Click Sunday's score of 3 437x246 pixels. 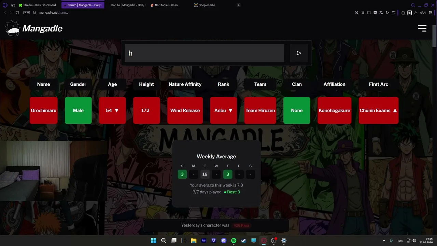[x=182, y=174]
